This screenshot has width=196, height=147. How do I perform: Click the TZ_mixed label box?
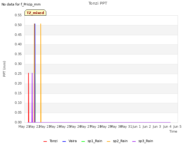click(36, 13)
